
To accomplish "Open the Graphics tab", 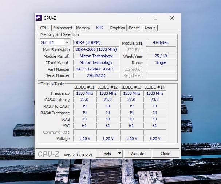I will [117, 28].
